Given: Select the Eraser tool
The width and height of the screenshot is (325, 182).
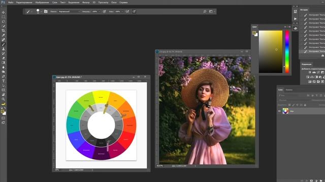Looking at the screenshot, I should (4, 58).
